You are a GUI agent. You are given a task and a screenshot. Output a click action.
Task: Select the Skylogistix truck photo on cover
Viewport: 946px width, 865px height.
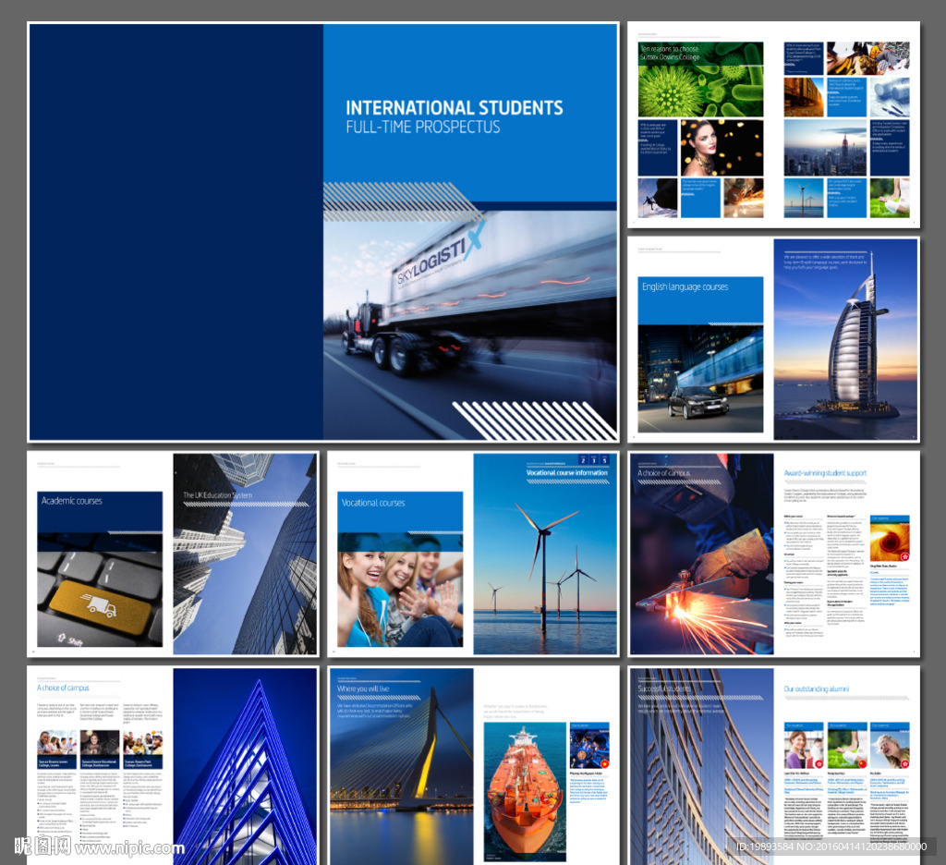470,324
